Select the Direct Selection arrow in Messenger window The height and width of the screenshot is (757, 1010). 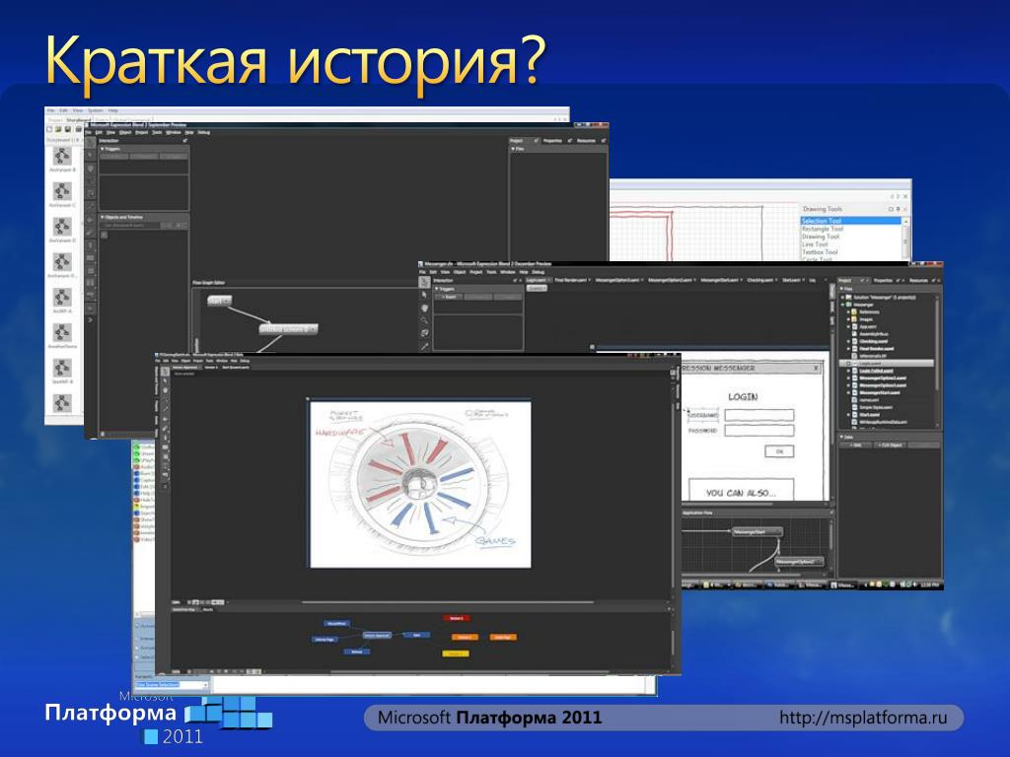tap(424, 295)
